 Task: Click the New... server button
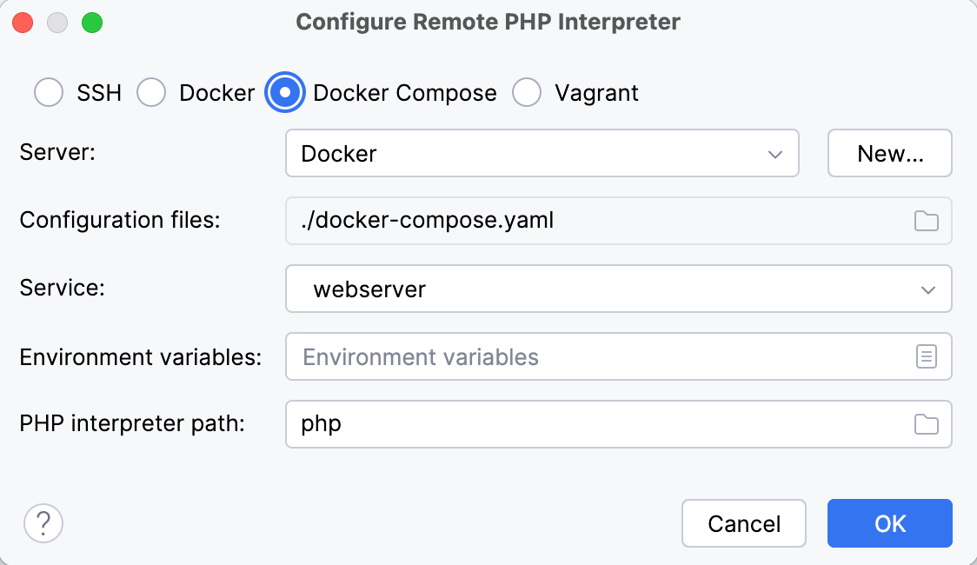889,153
